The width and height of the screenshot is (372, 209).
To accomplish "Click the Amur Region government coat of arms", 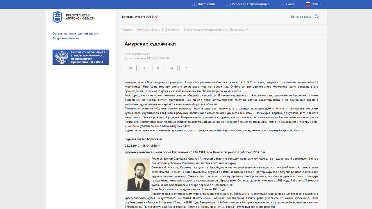I will (57, 17).
